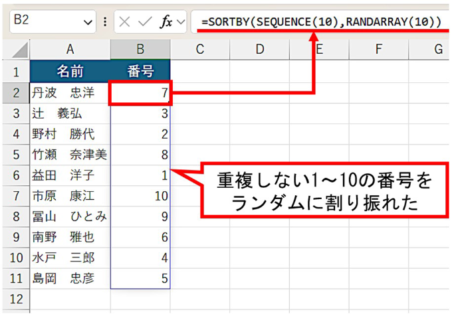Image resolution: width=452 pixels, height=314 pixels.
Task: Select cell with 辻 義弘
Action: pos(70,114)
